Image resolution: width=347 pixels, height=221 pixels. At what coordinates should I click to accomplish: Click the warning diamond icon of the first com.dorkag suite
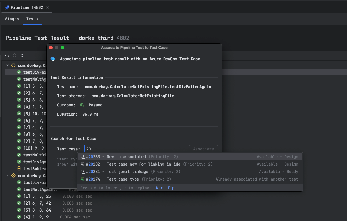[x=13, y=65]
